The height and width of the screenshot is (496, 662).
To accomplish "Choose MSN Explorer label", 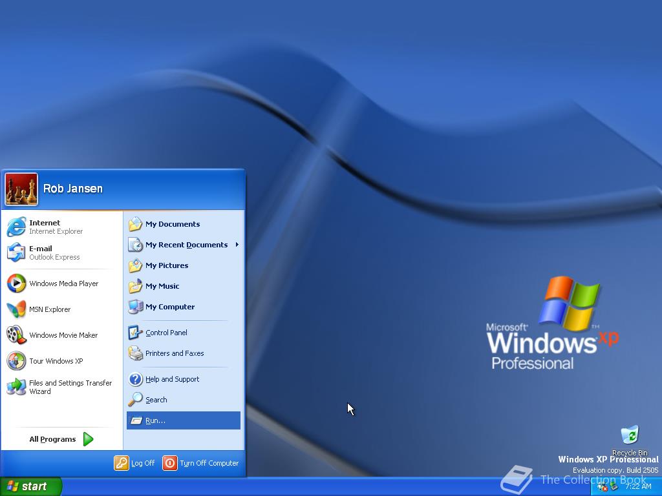I will [50, 309].
